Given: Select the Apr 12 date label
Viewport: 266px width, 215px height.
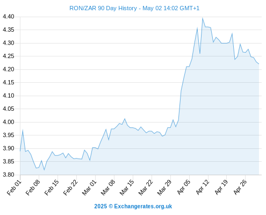Looking at the screenshot, I should pos(203,188).
